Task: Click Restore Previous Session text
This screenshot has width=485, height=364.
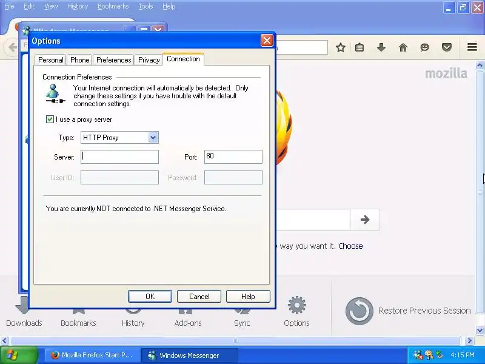Action: pos(424,311)
